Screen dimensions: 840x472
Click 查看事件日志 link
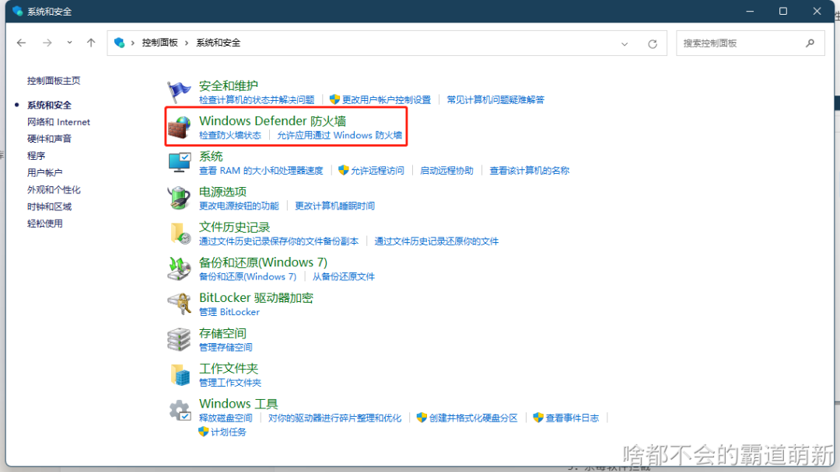572,418
